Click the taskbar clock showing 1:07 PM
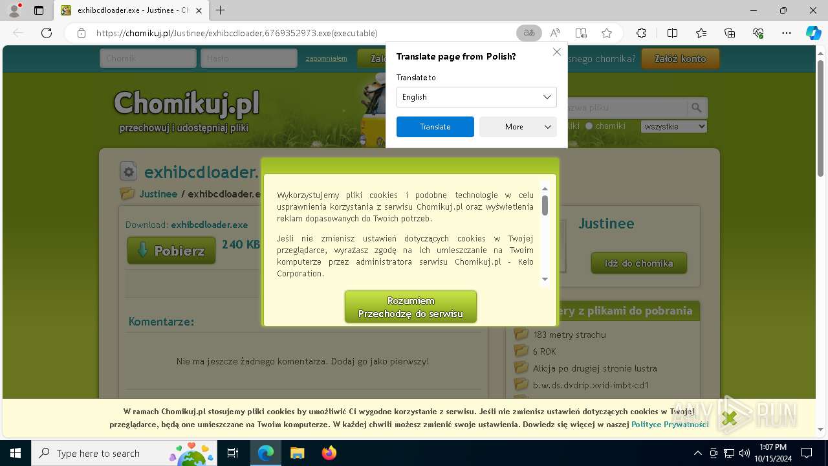The image size is (828, 466). click(x=773, y=453)
